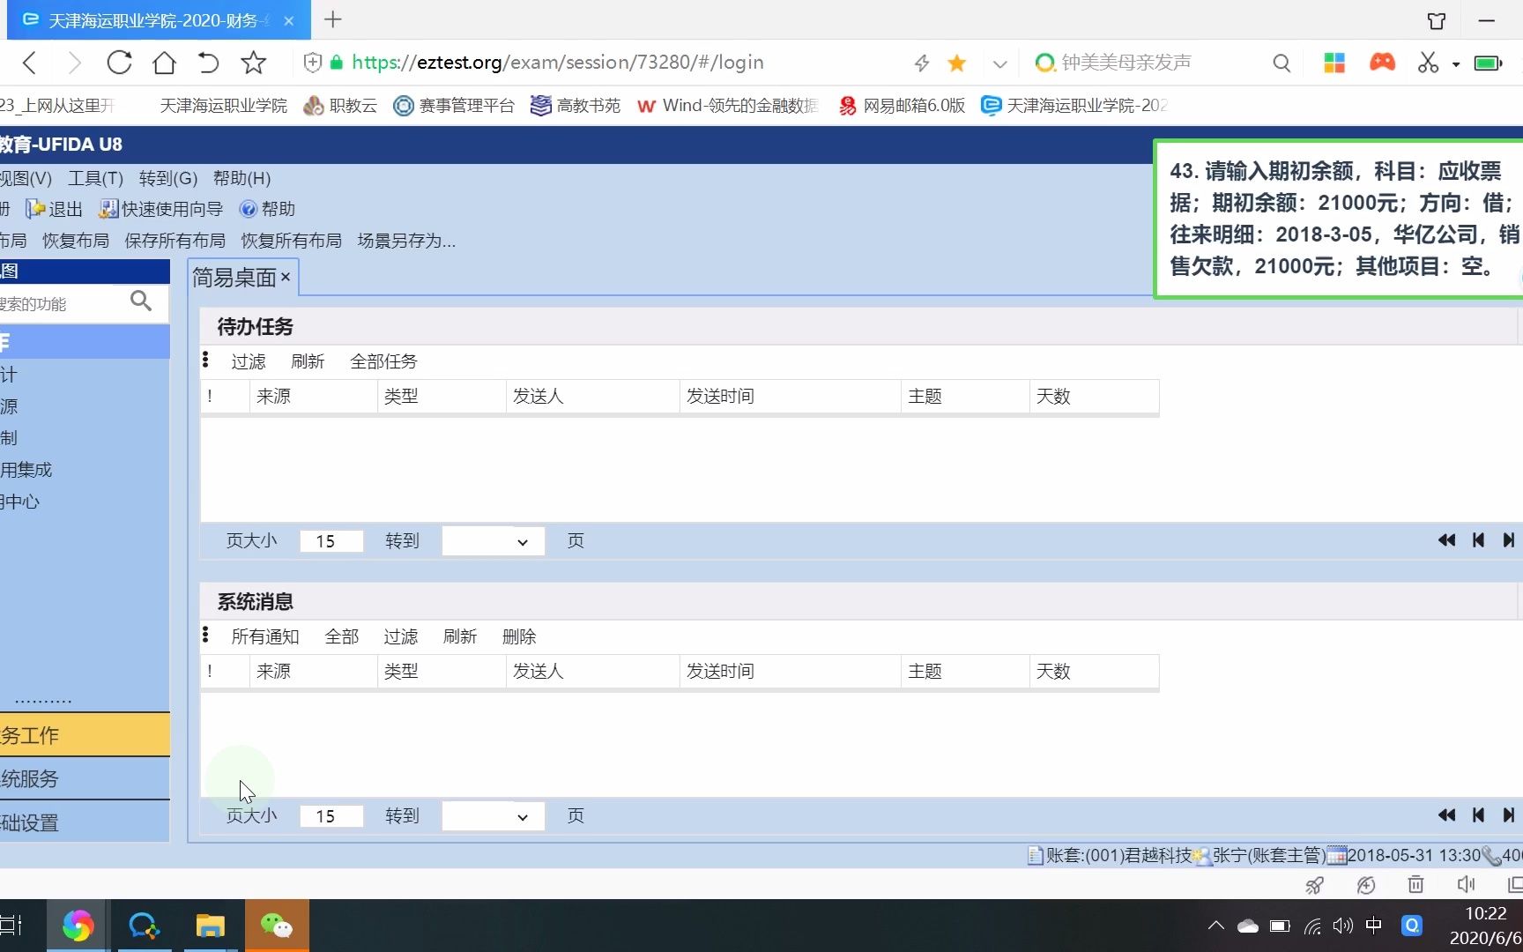Edit 系统消息 page size field showing 15

tap(331, 816)
